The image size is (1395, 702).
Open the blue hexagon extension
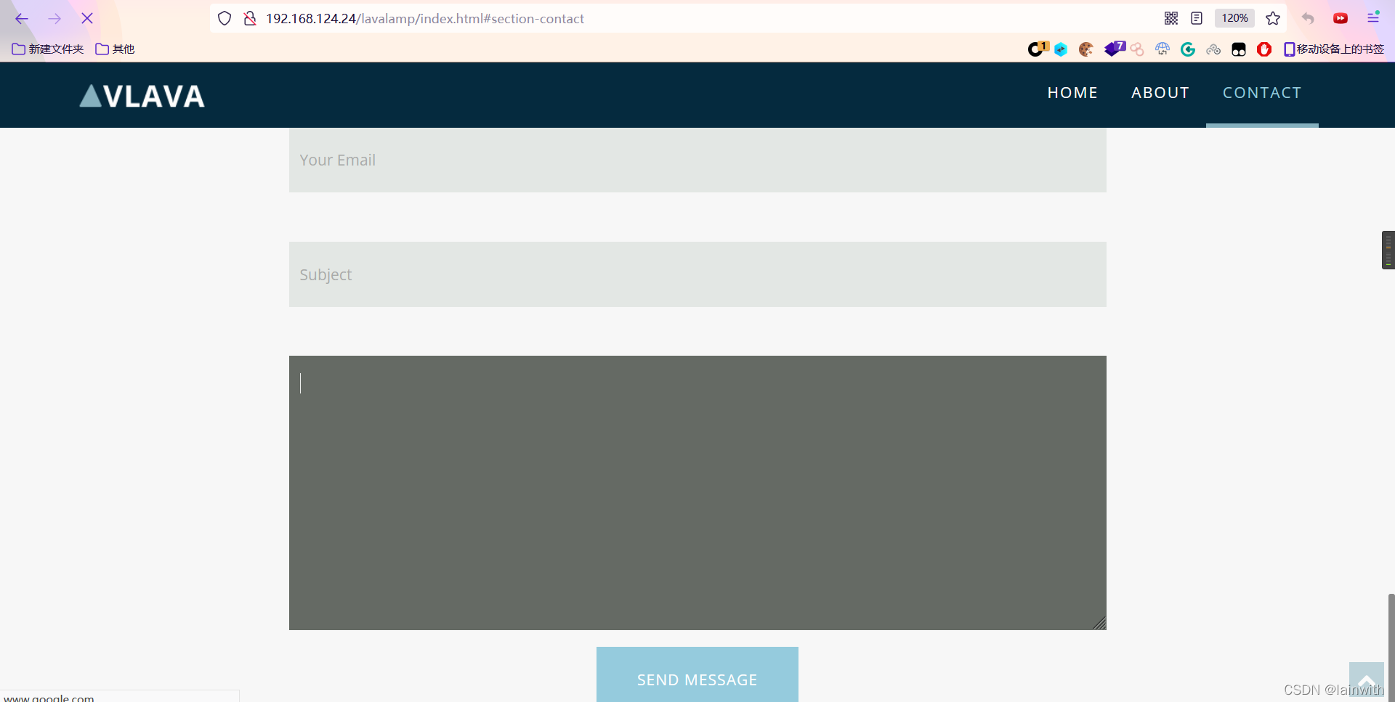pos(1061,49)
